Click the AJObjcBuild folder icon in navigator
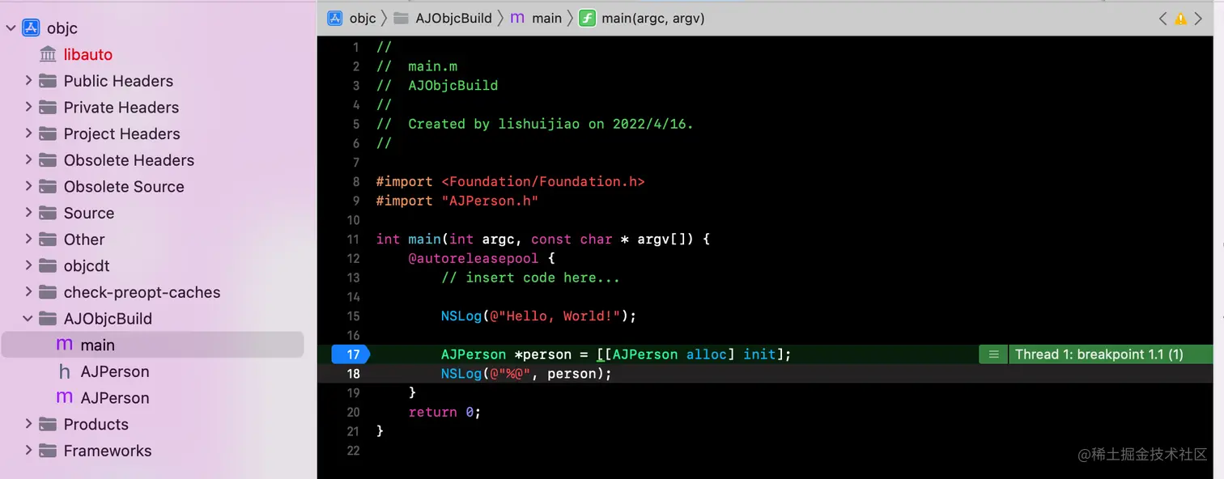Screen dimensions: 1224x479 [x=49, y=319]
